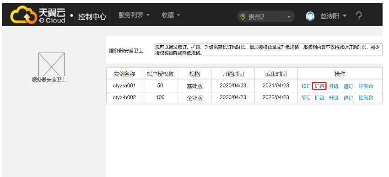Click 续订 for ctyz-b002
This screenshot has width=389, height=177.
tap(306, 98)
